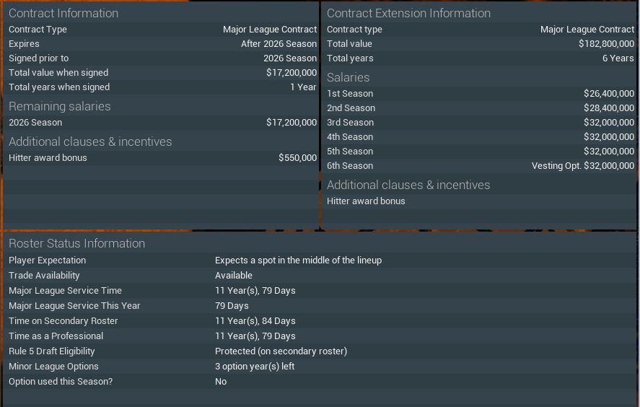The image size is (640, 407).
Task: Click the Contract Information panel header
Action: pos(63,13)
